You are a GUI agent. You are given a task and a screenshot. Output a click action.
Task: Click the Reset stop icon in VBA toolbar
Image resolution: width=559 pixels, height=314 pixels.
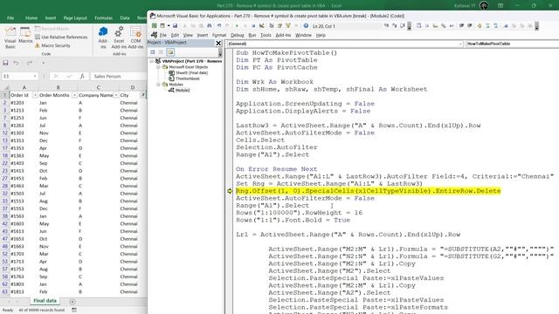click(x=253, y=26)
